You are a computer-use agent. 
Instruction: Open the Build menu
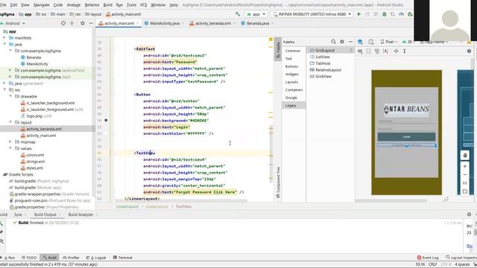click(107, 5)
